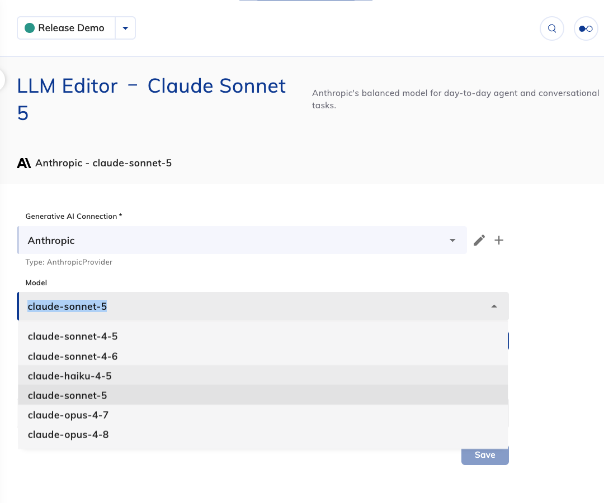
Task: Edit the Anthropic connection with pencil icon
Action: [479, 241]
